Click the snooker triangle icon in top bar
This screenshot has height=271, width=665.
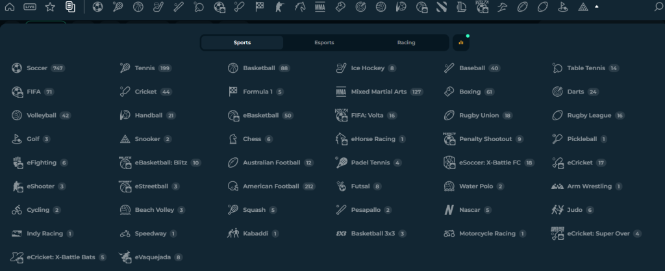coord(583,6)
